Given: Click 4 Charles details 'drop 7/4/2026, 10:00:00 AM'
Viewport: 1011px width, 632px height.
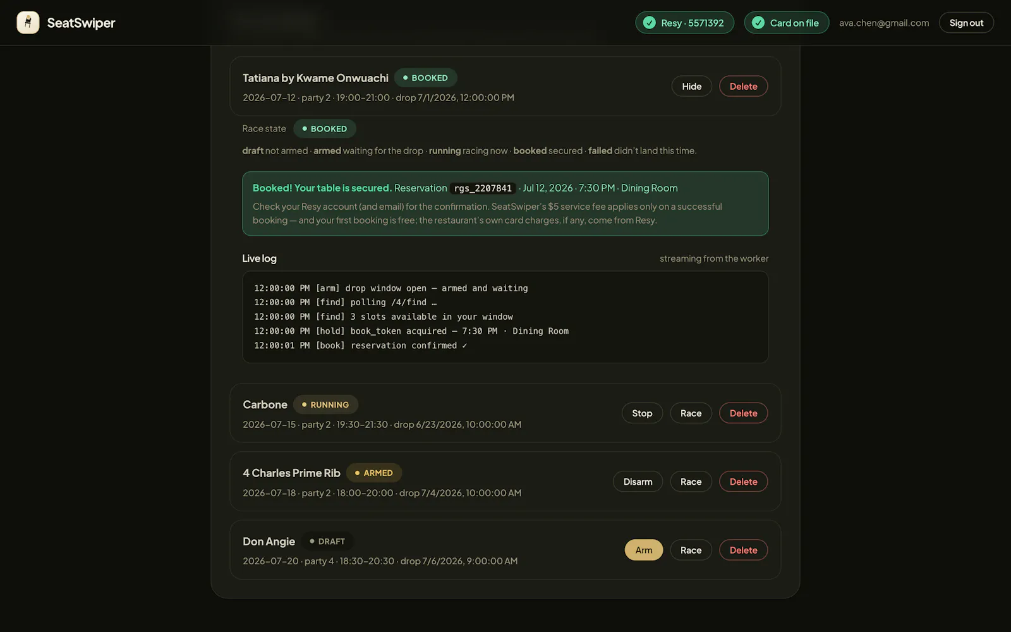Looking at the screenshot, I should click(x=460, y=493).
